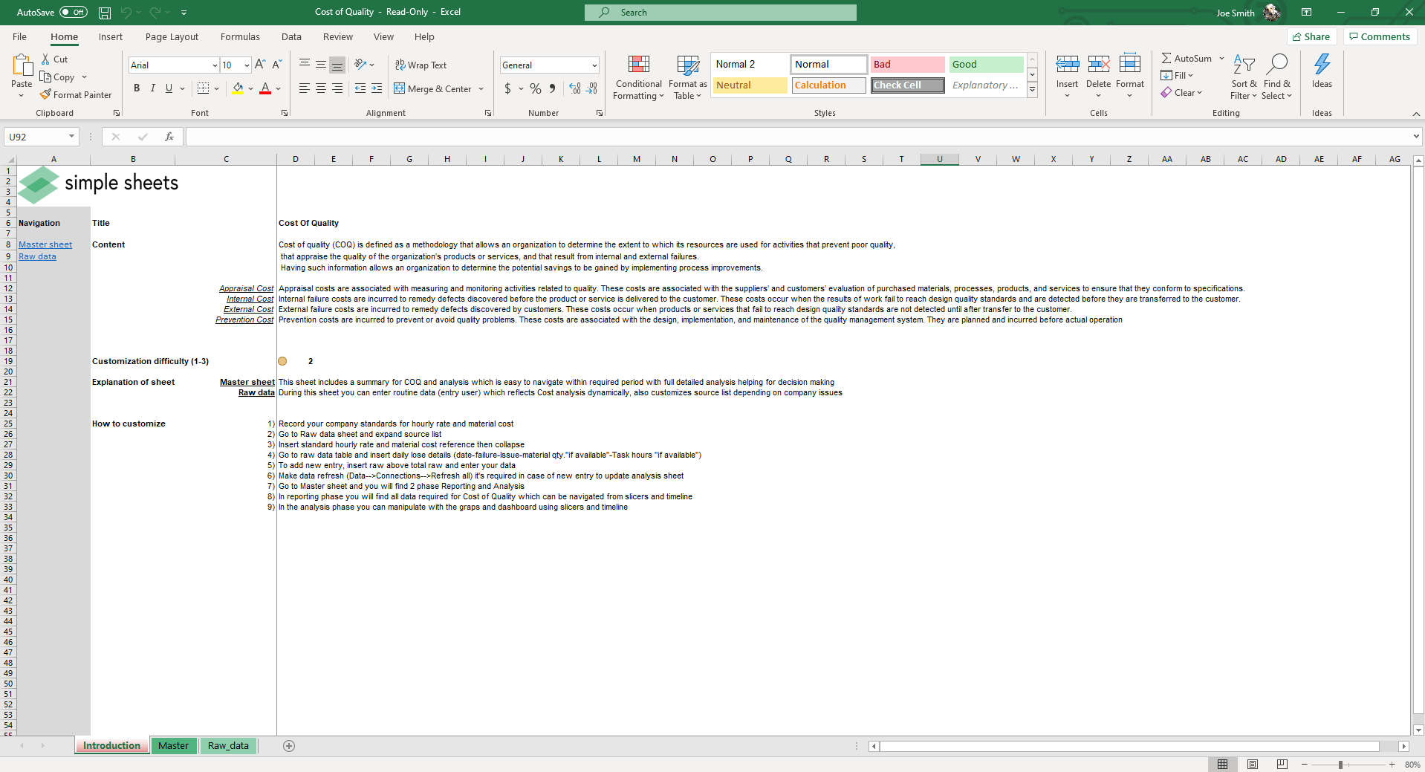Toggle Align Left

305,88
